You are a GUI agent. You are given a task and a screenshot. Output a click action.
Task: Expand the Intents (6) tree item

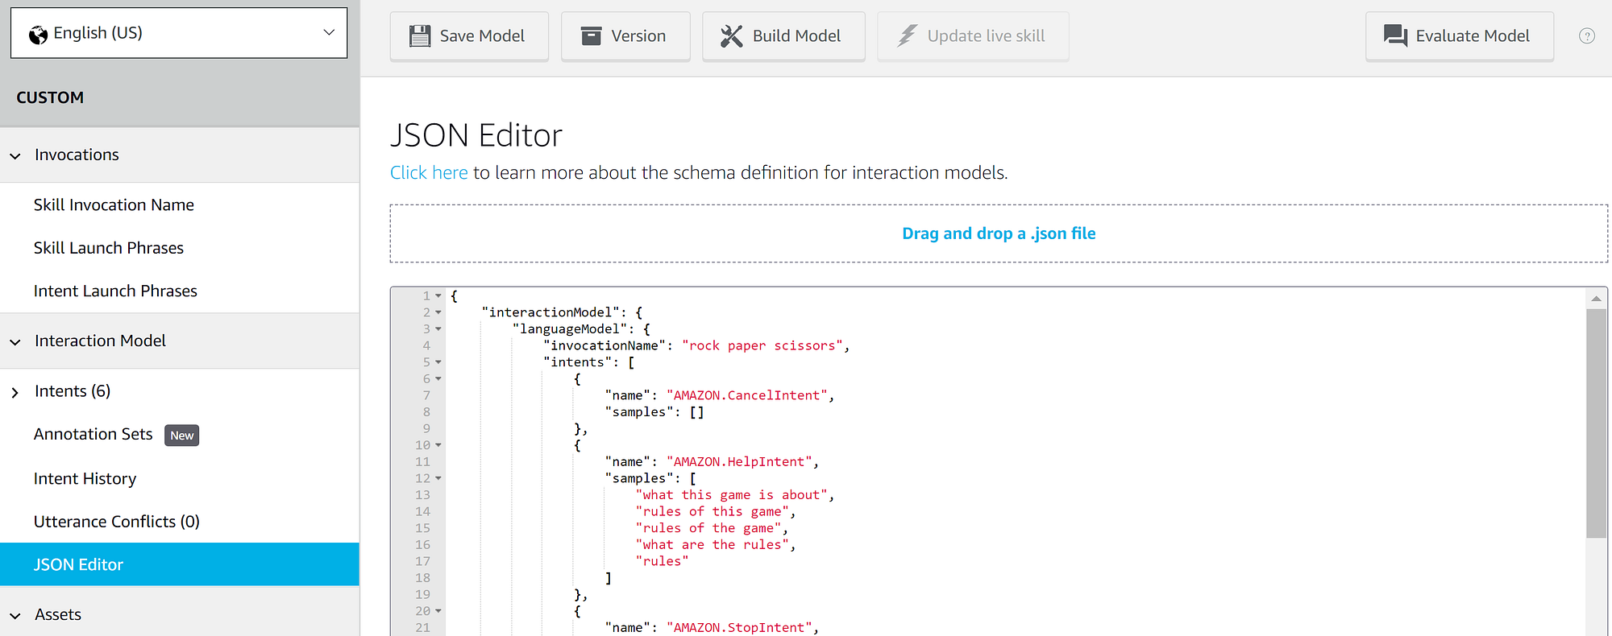[x=15, y=393]
